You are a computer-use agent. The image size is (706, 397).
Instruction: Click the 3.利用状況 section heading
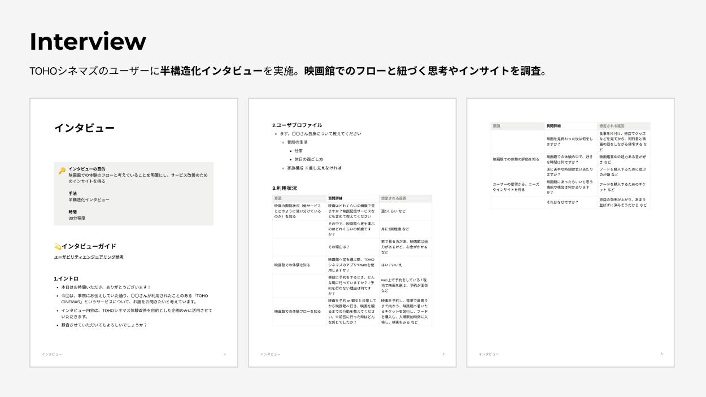pos(284,188)
